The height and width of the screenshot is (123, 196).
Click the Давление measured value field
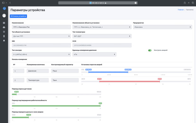coord(38,71)
